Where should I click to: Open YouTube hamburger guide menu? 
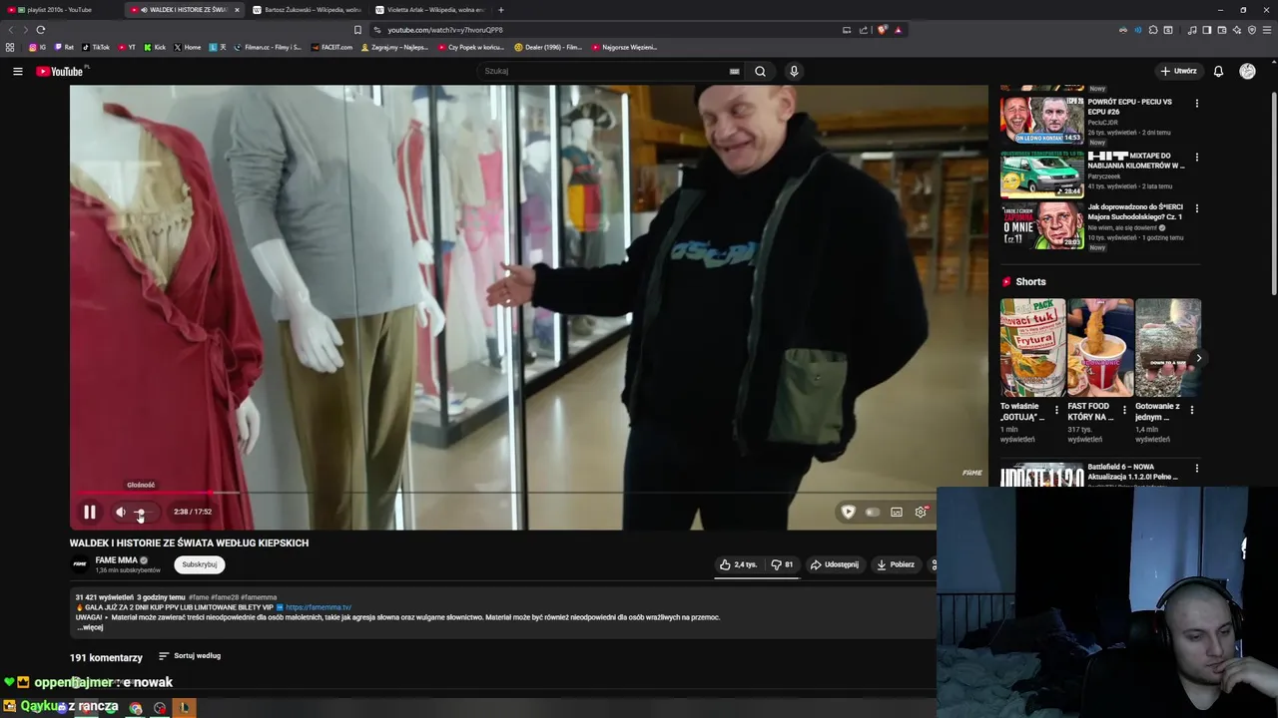pos(17,71)
